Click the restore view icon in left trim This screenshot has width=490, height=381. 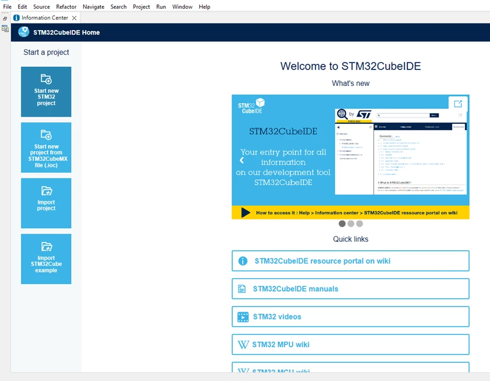coord(5,19)
